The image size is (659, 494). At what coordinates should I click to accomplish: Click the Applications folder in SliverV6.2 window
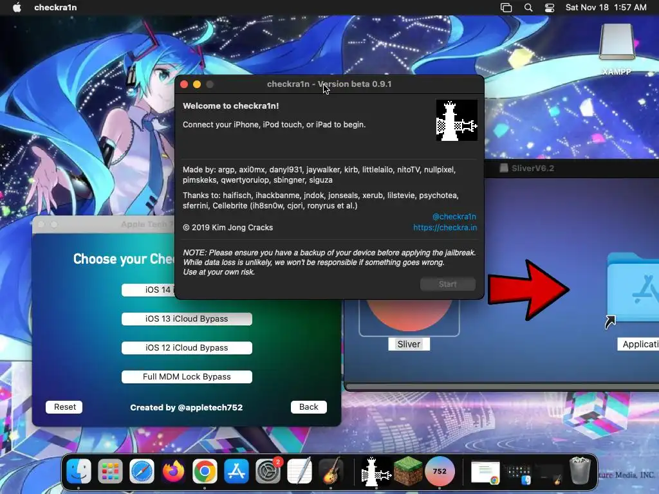634,288
